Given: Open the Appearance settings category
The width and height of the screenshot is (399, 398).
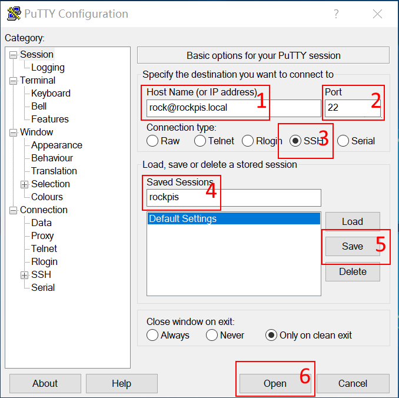Looking at the screenshot, I should coord(56,145).
